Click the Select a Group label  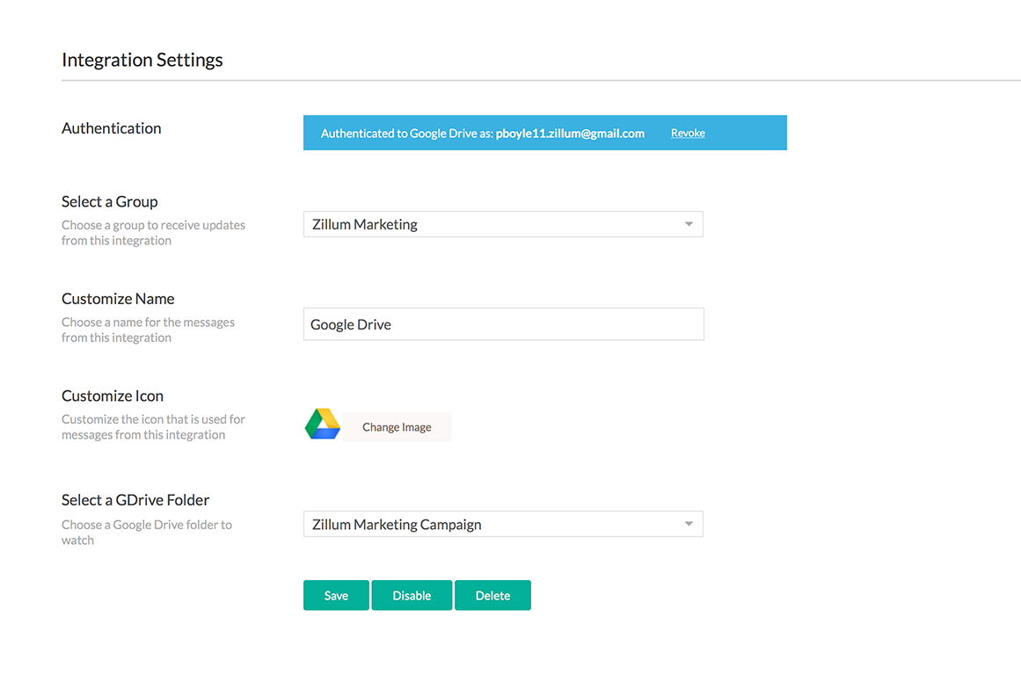tap(110, 201)
